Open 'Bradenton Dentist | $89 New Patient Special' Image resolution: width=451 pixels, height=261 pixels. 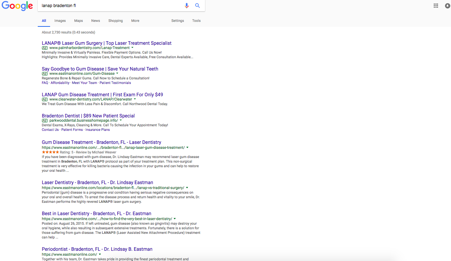[x=88, y=116]
